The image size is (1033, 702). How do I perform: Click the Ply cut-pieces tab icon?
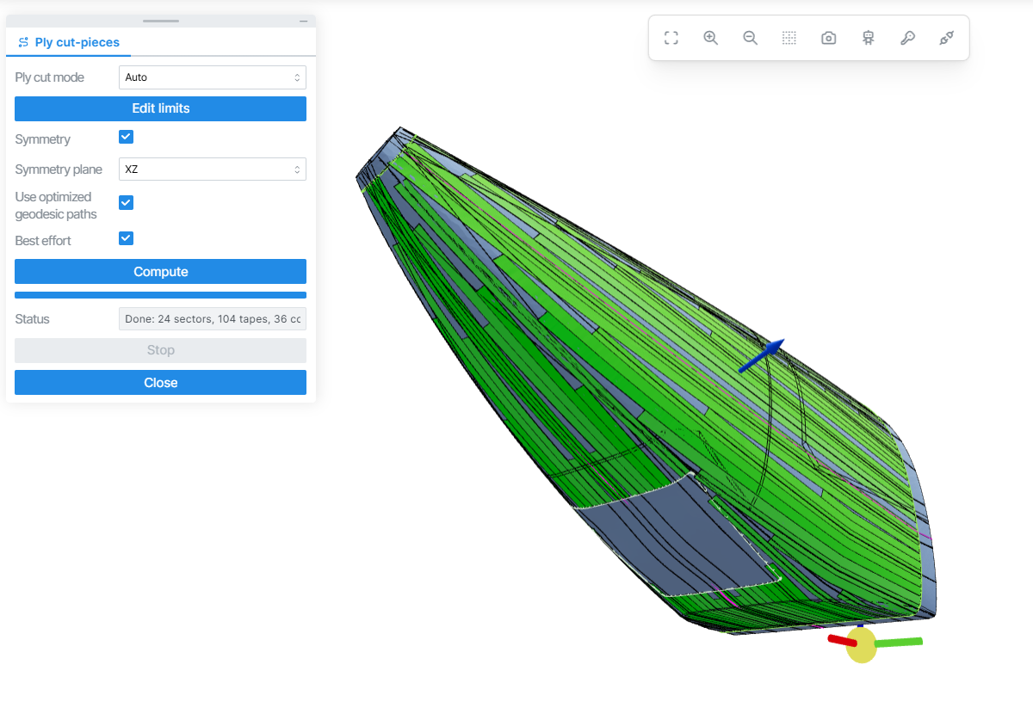tap(23, 42)
